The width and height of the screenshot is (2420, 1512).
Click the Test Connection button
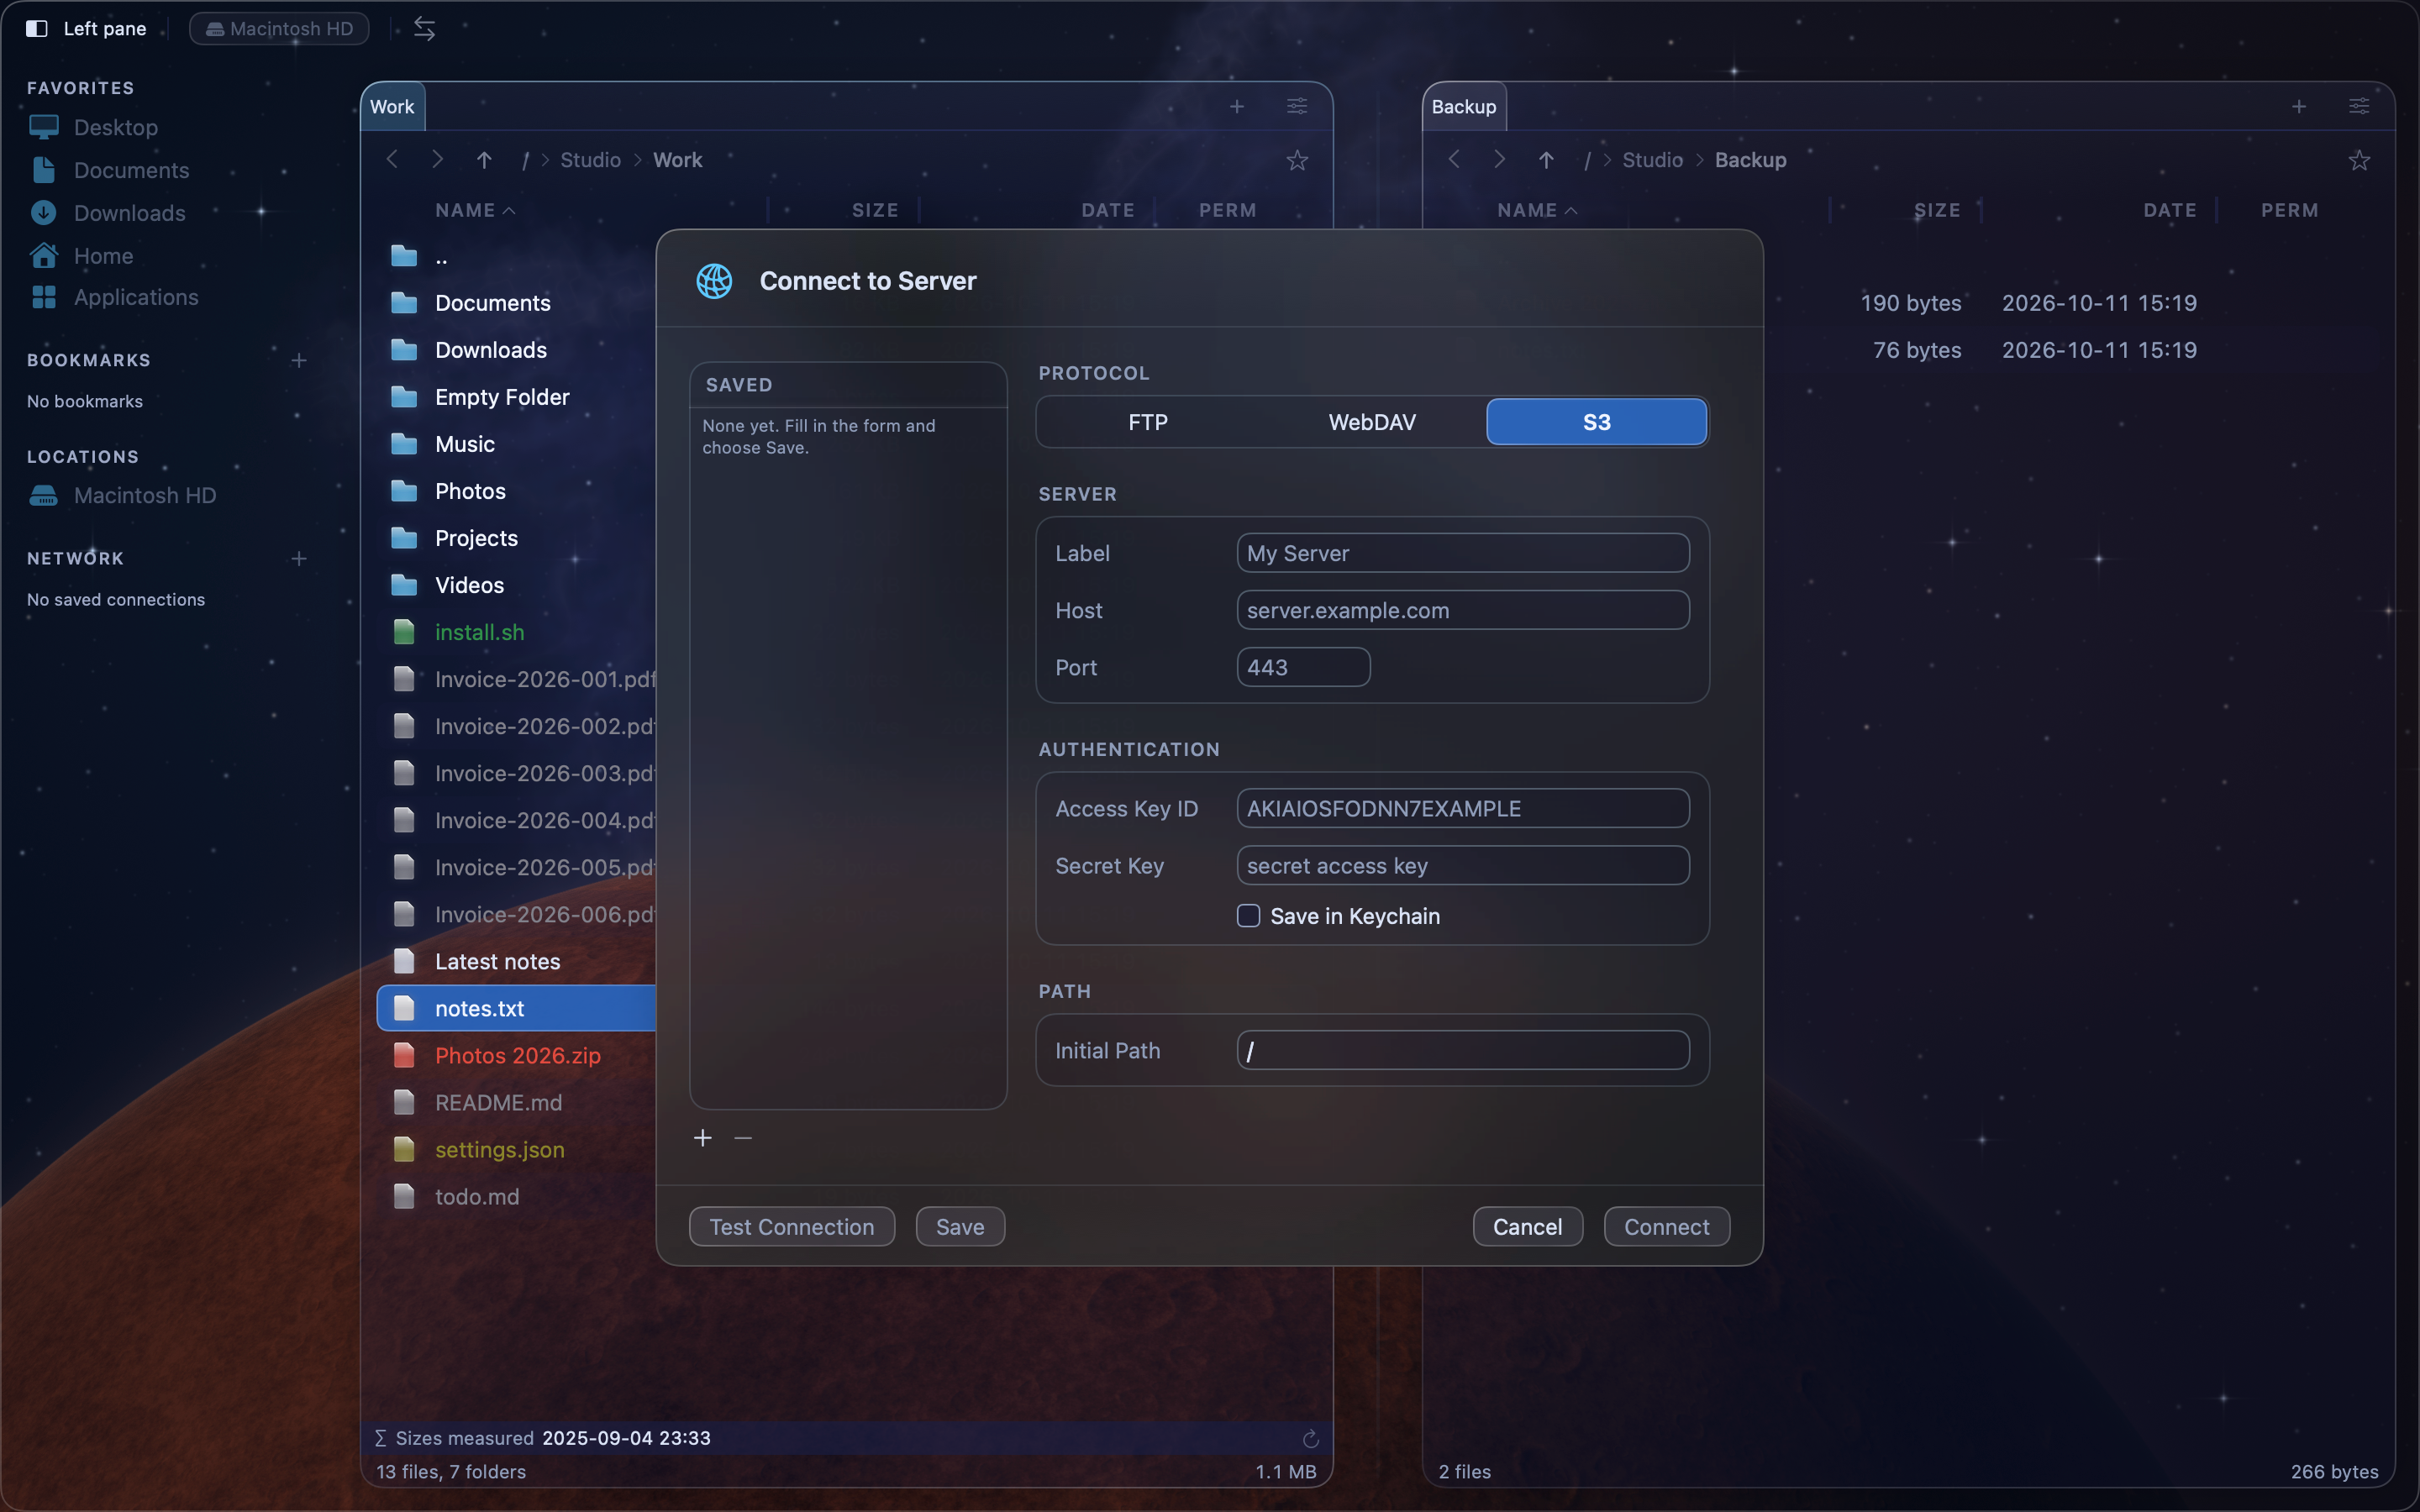pyautogui.click(x=792, y=1227)
